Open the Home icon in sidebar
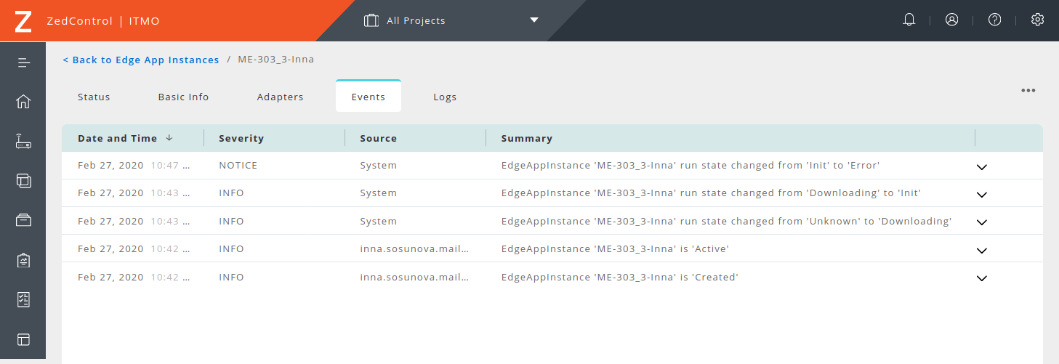The image size is (1059, 364). (23, 102)
